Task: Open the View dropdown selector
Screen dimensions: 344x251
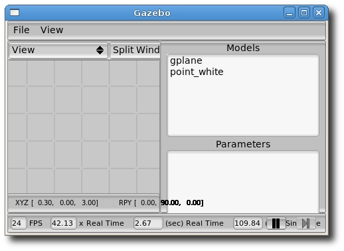Action: coord(58,50)
